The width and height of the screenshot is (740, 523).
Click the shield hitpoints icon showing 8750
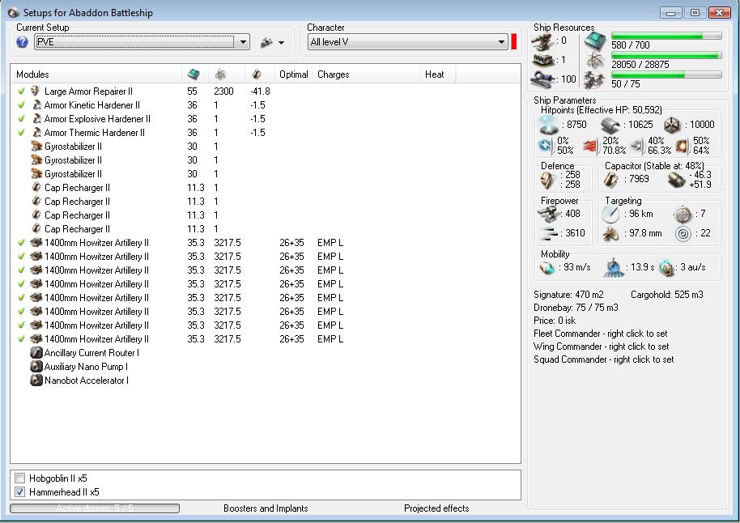(x=549, y=125)
